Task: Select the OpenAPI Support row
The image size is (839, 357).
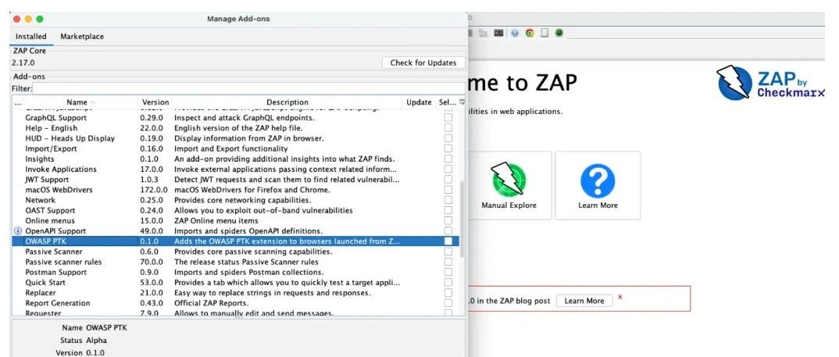Action: click(x=235, y=231)
